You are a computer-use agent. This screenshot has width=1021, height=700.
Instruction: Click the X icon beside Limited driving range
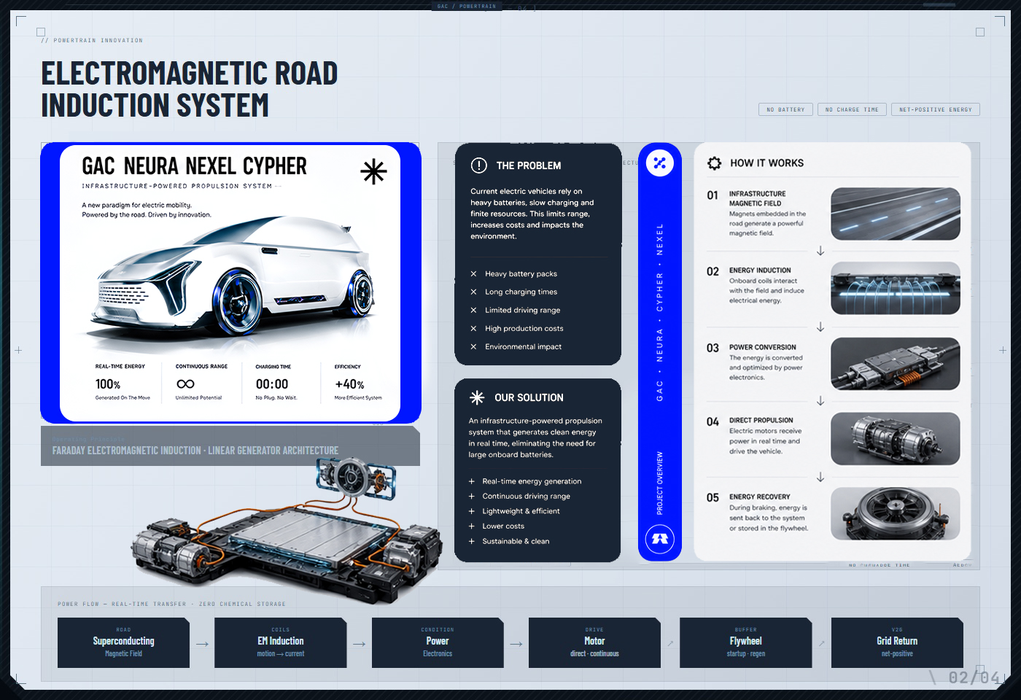coord(473,311)
